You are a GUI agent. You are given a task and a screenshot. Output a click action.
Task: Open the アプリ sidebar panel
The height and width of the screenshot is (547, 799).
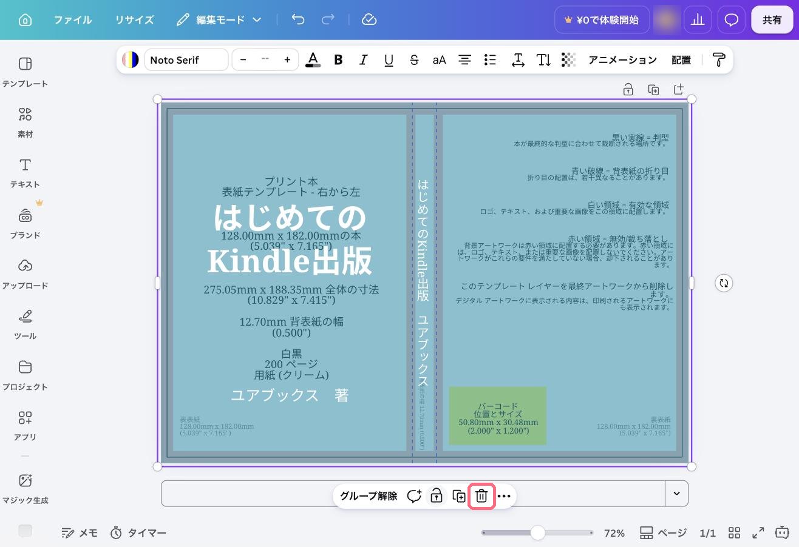click(25, 425)
